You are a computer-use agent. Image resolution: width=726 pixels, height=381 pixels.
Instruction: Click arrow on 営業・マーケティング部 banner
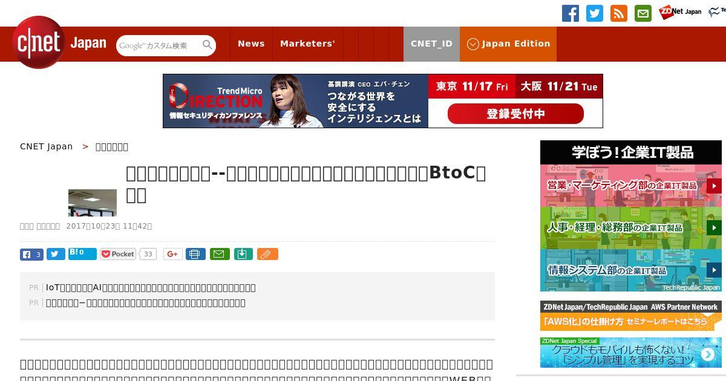pyautogui.click(x=714, y=186)
